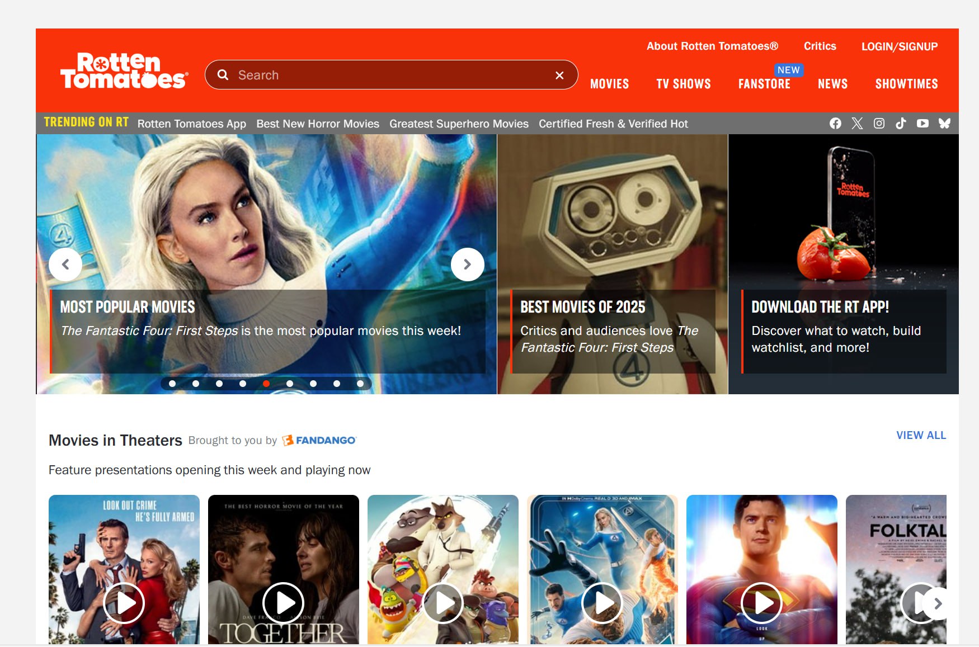Screen dimensions: 979x647
Task: Play trailer on Together poster
Action: (284, 603)
